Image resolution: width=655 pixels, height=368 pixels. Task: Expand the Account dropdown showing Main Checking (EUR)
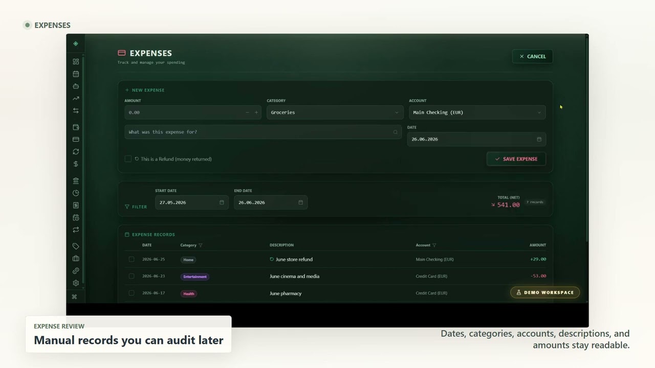[x=477, y=112]
